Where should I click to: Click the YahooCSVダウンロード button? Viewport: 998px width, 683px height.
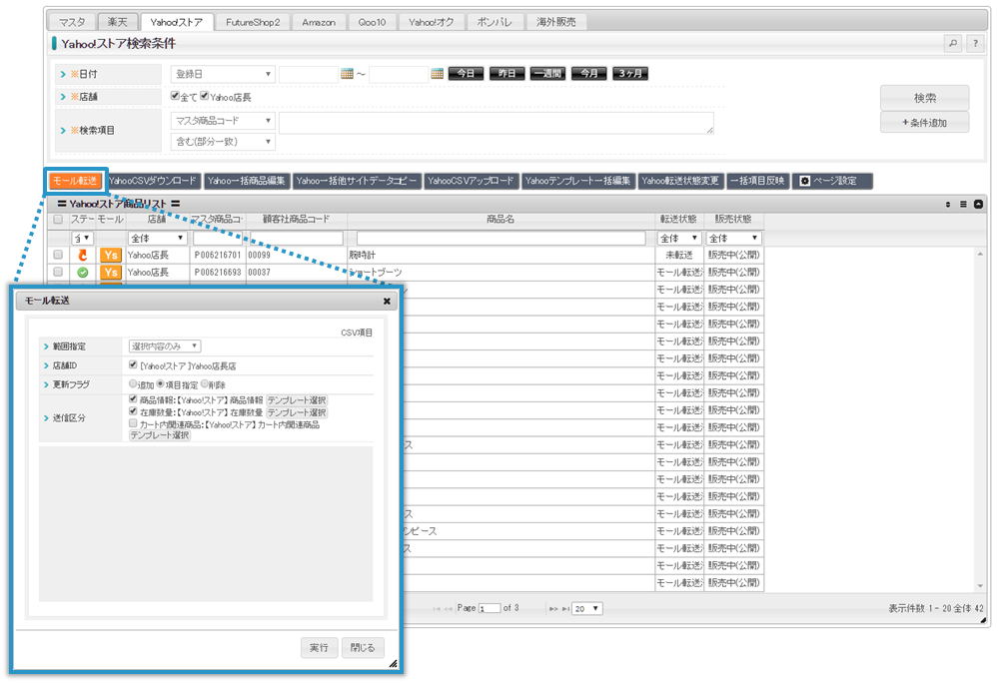153,182
